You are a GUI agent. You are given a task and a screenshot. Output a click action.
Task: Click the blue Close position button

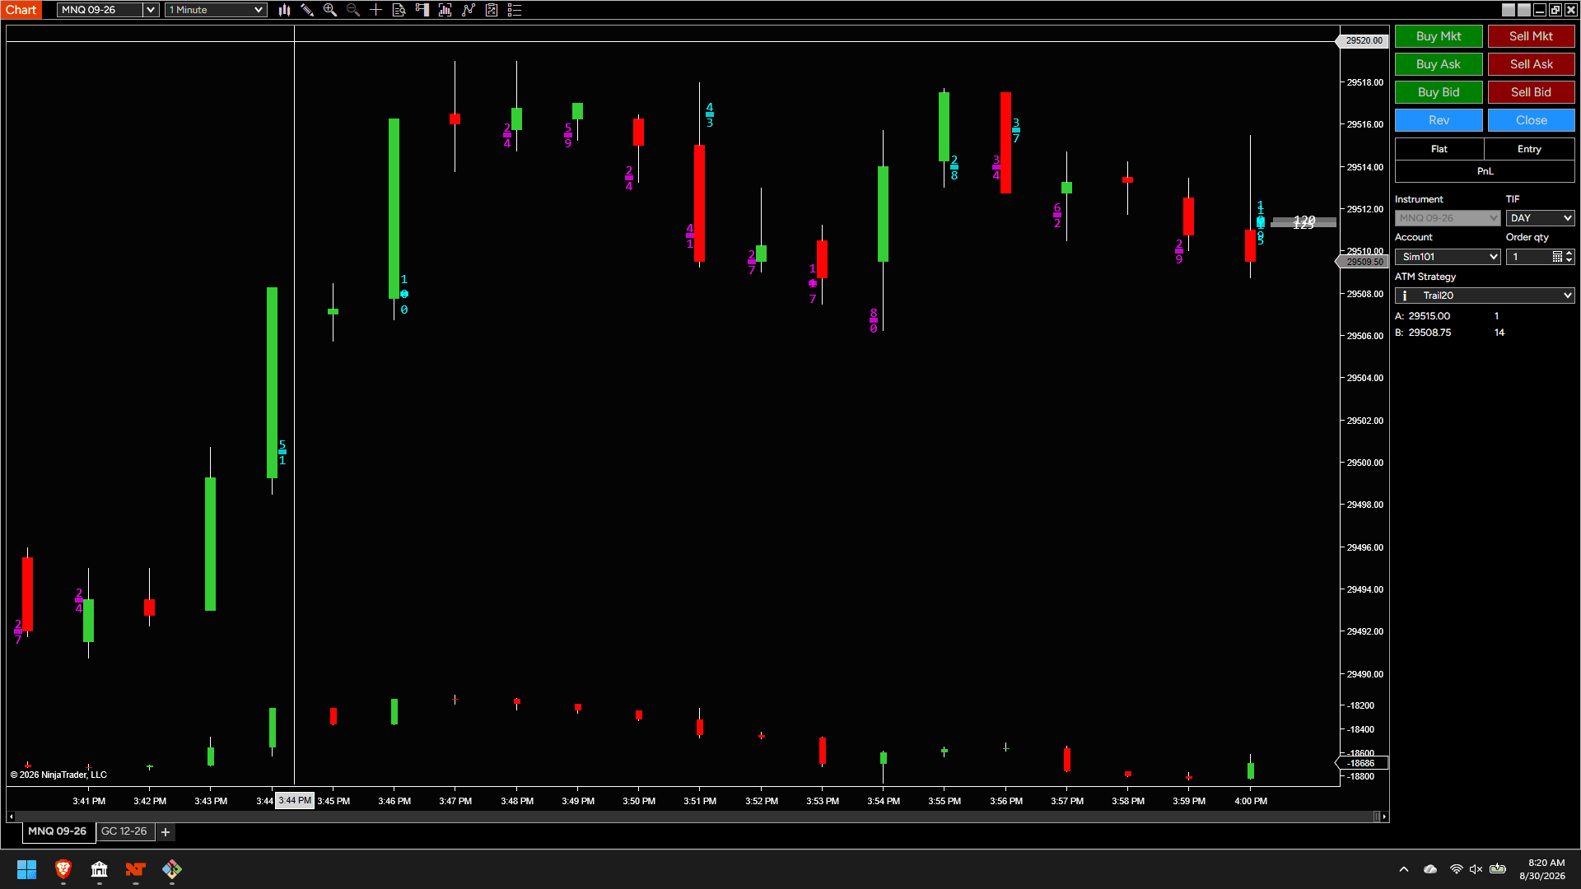pyautogui.click(x=1531, y=120)
